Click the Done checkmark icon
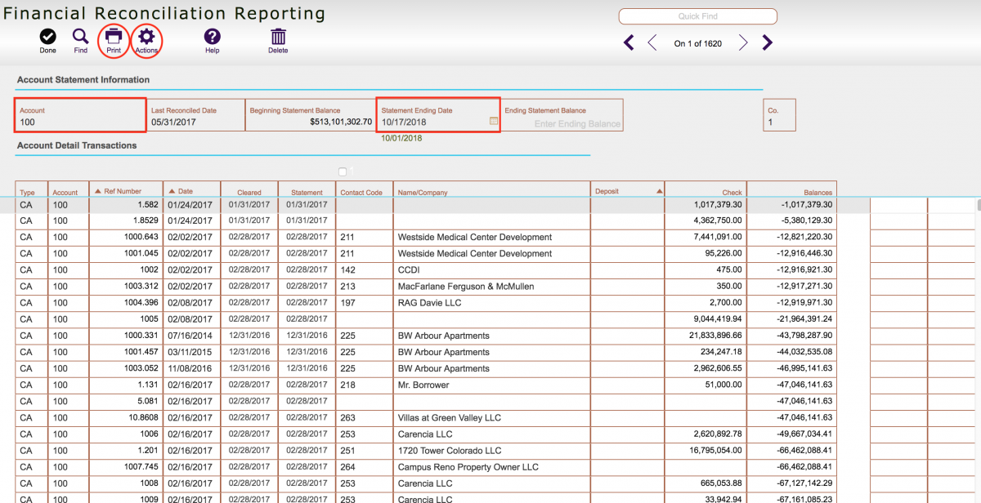 tap(47, 38)
